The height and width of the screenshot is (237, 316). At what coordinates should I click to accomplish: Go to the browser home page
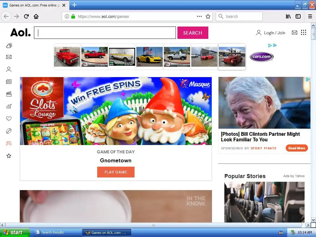coord(36,16)
